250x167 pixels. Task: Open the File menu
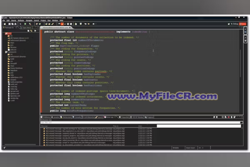(x=4, y=21)
